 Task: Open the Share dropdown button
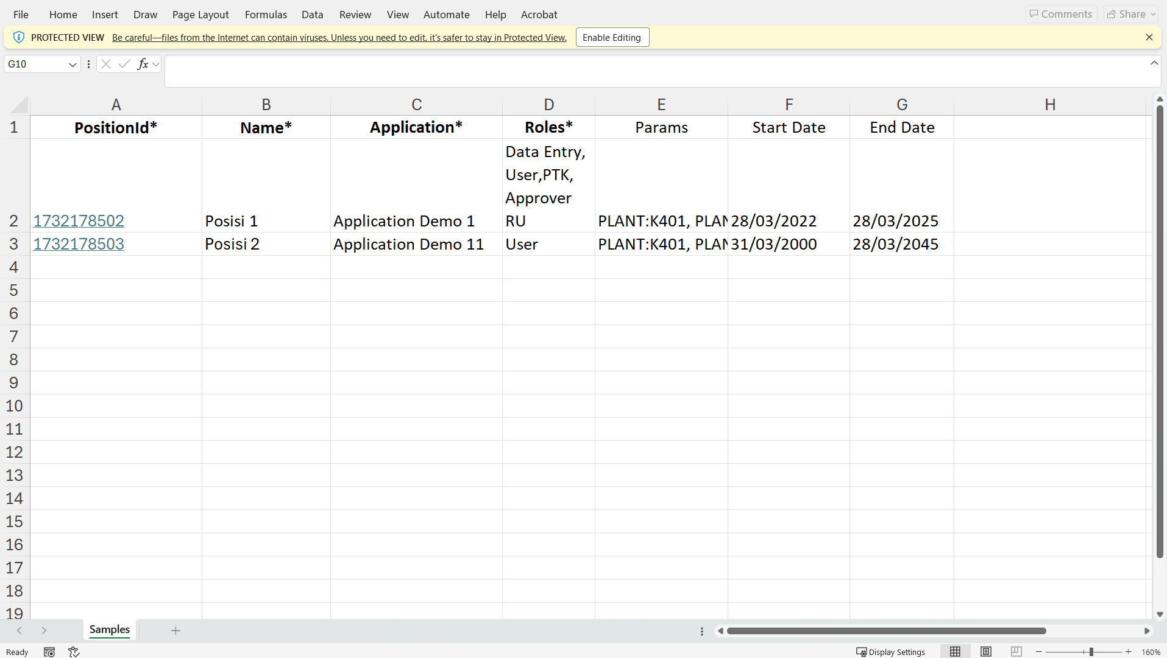[1131, 14]
